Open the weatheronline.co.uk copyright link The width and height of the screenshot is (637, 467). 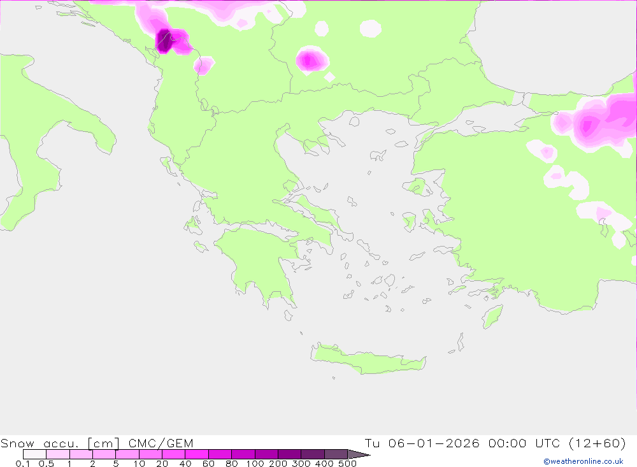tap(583, 461)
